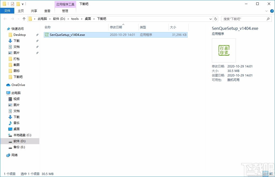
Task: Open the address bar history dropdown
Action: coord(210,19)
